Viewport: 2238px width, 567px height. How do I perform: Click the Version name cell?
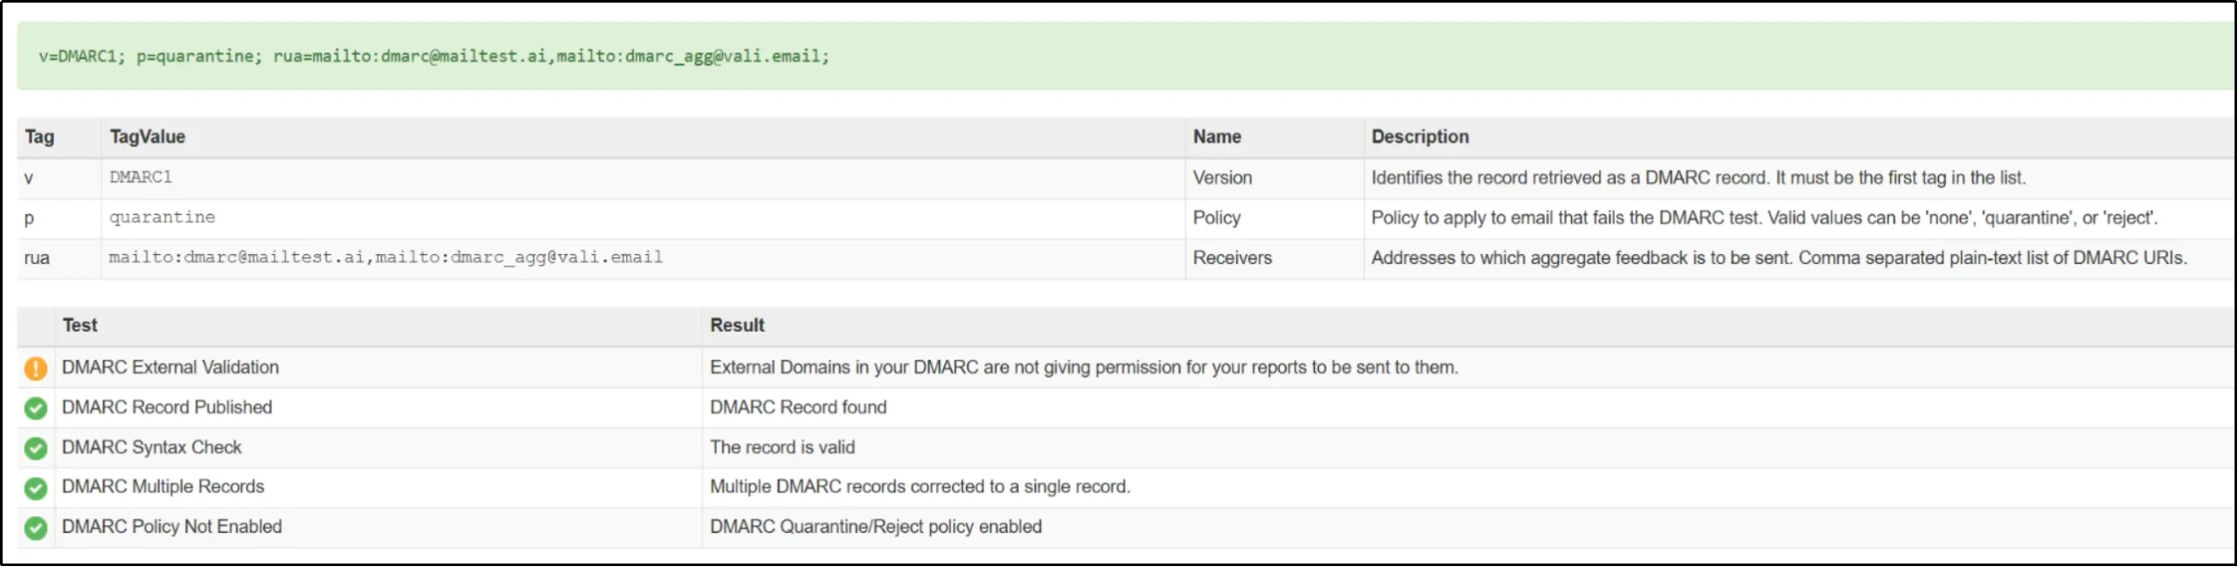[1222, 178]
